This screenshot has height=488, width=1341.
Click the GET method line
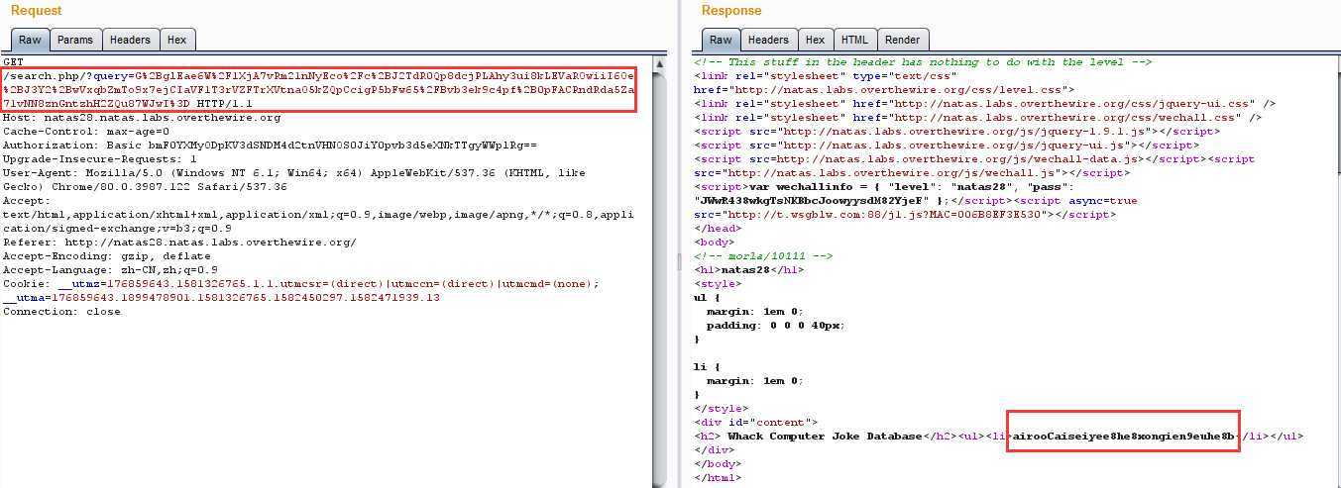pyautogui.click(x=13, y=62)
